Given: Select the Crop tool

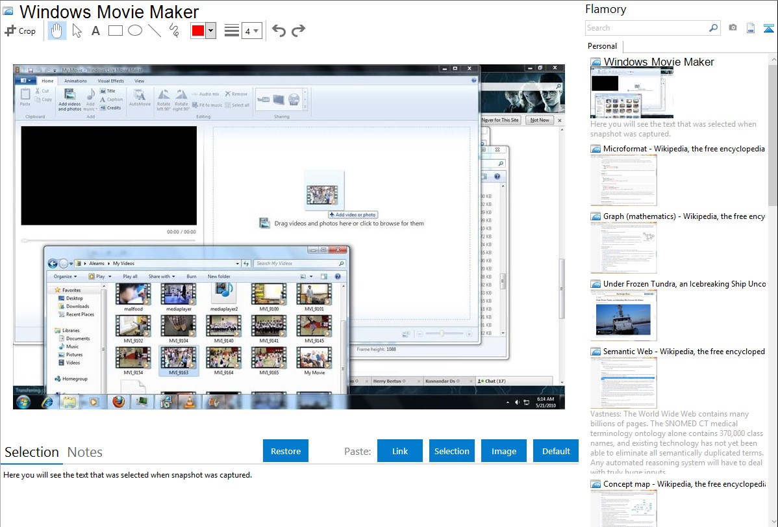Looking at the screenshot, I should (x=20, y=31).
